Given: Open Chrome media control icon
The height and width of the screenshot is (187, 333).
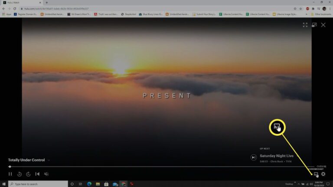Looking at the screenshot, I should pos(319,9).
